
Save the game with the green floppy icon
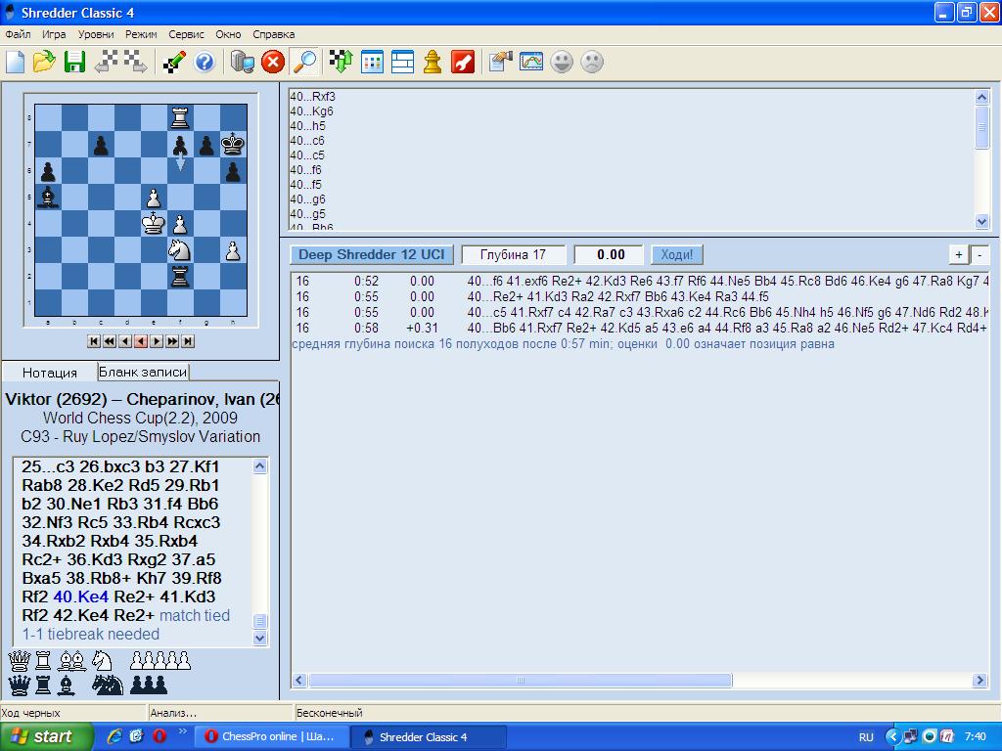[74, 62]
